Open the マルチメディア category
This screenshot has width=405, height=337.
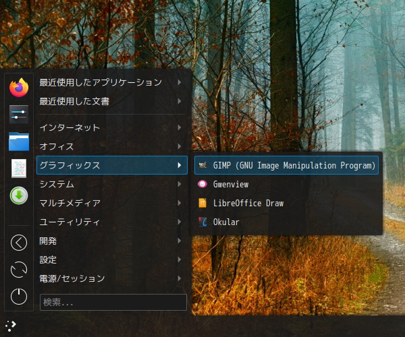coord(112,203)
